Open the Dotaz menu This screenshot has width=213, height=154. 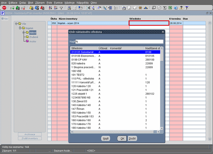click(23, 3)
